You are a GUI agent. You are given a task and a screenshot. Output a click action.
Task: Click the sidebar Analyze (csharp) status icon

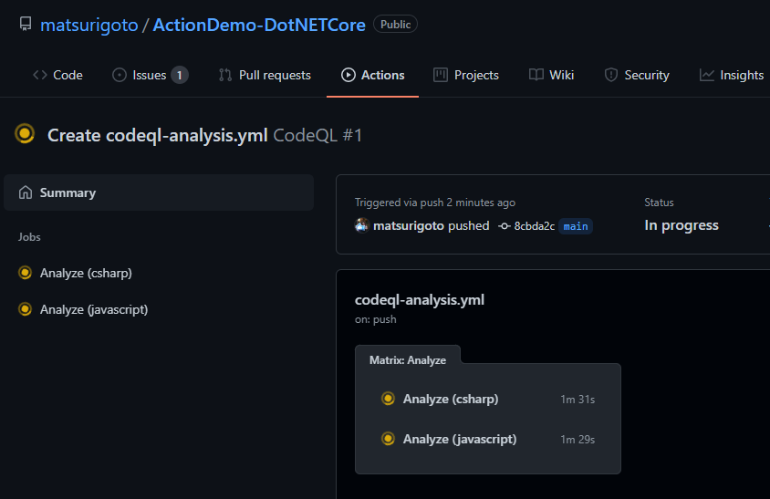click(x=25, y=273)
